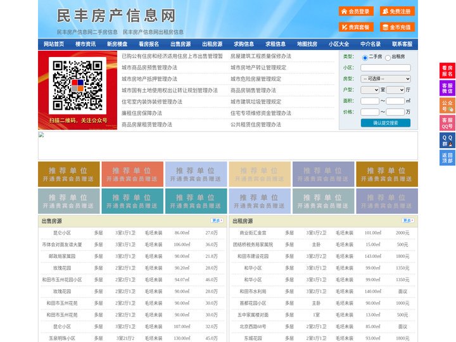Open the 贵宾套餐 button
Screen dimensions: 456x342
356,27
